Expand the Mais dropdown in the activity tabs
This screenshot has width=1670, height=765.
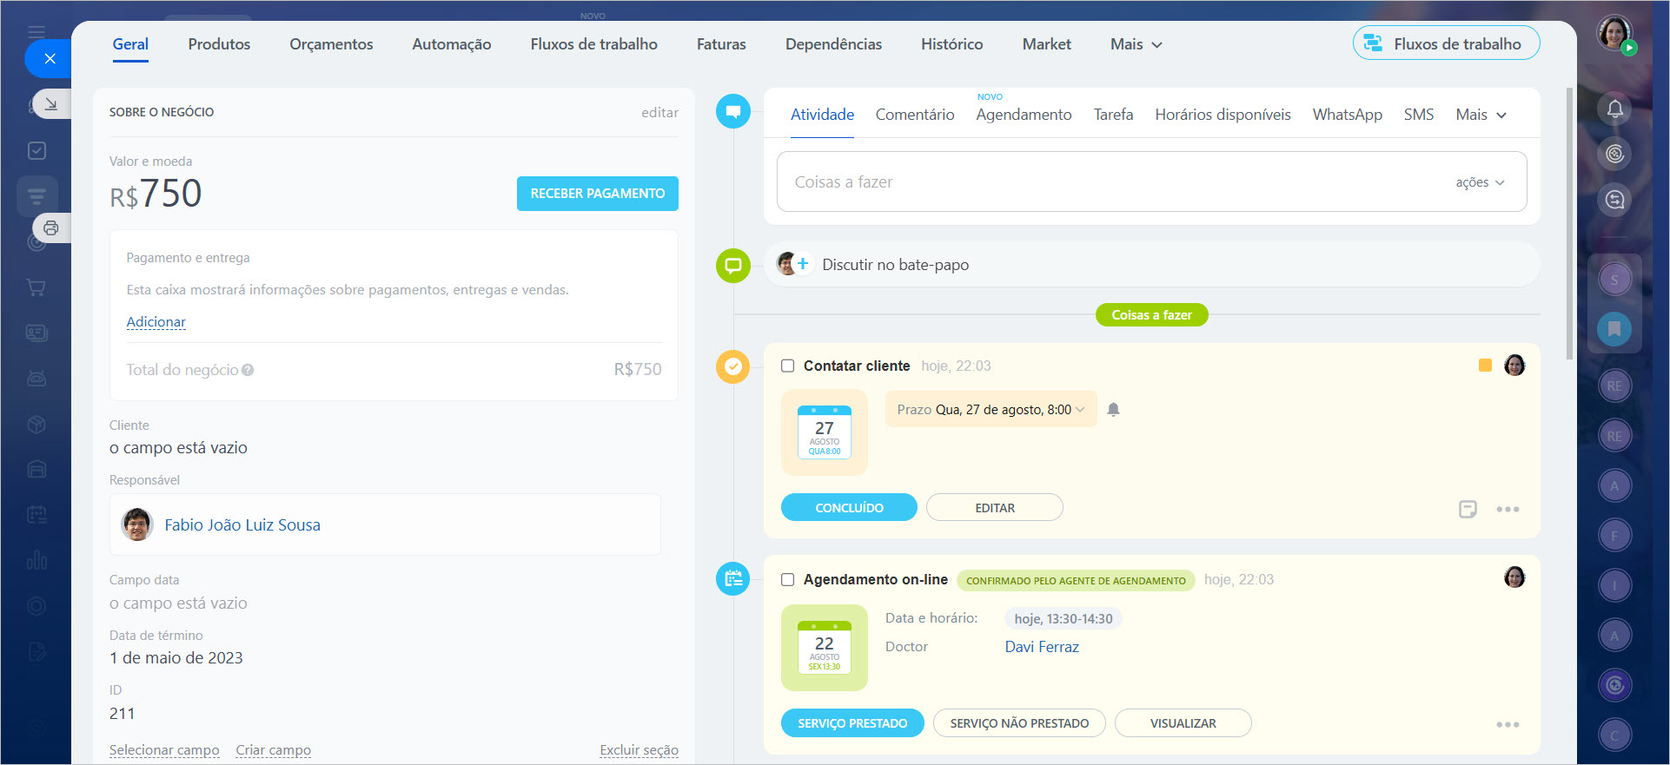[x=1481, y=115]
